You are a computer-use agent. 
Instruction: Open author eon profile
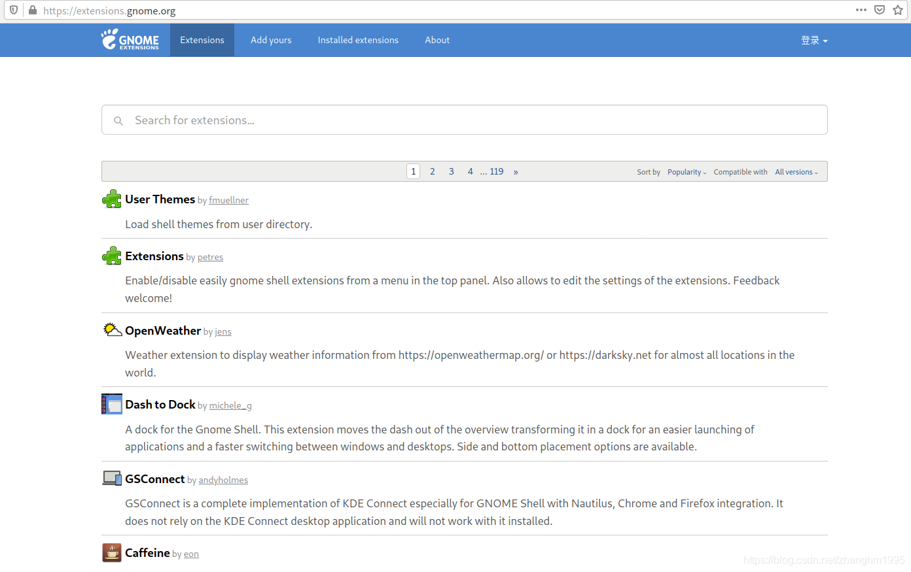click(x=191, y=554)
